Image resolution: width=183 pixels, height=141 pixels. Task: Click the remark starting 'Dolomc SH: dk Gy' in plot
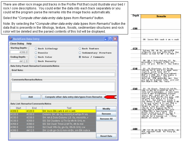pyautogui.click(x=160, y=52)
